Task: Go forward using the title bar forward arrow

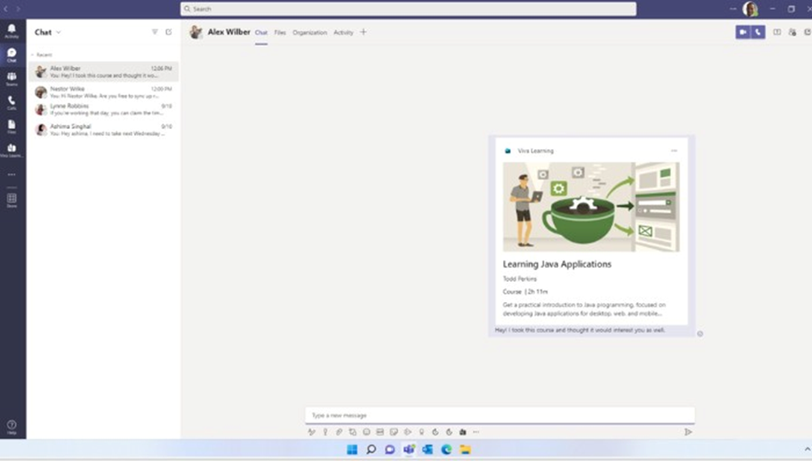Action: click(18, 9)
